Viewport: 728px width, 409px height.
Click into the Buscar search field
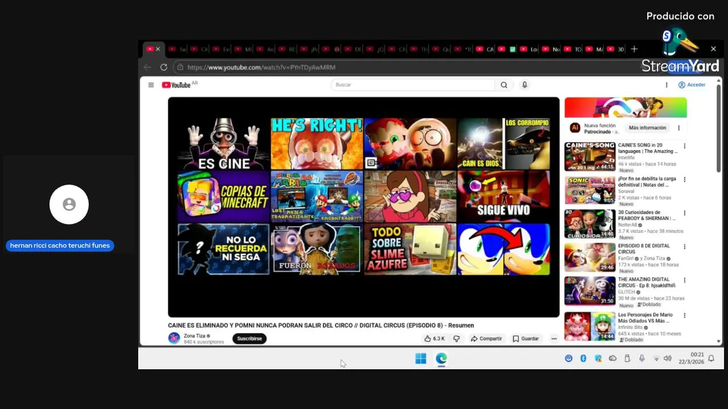[413, 85]
